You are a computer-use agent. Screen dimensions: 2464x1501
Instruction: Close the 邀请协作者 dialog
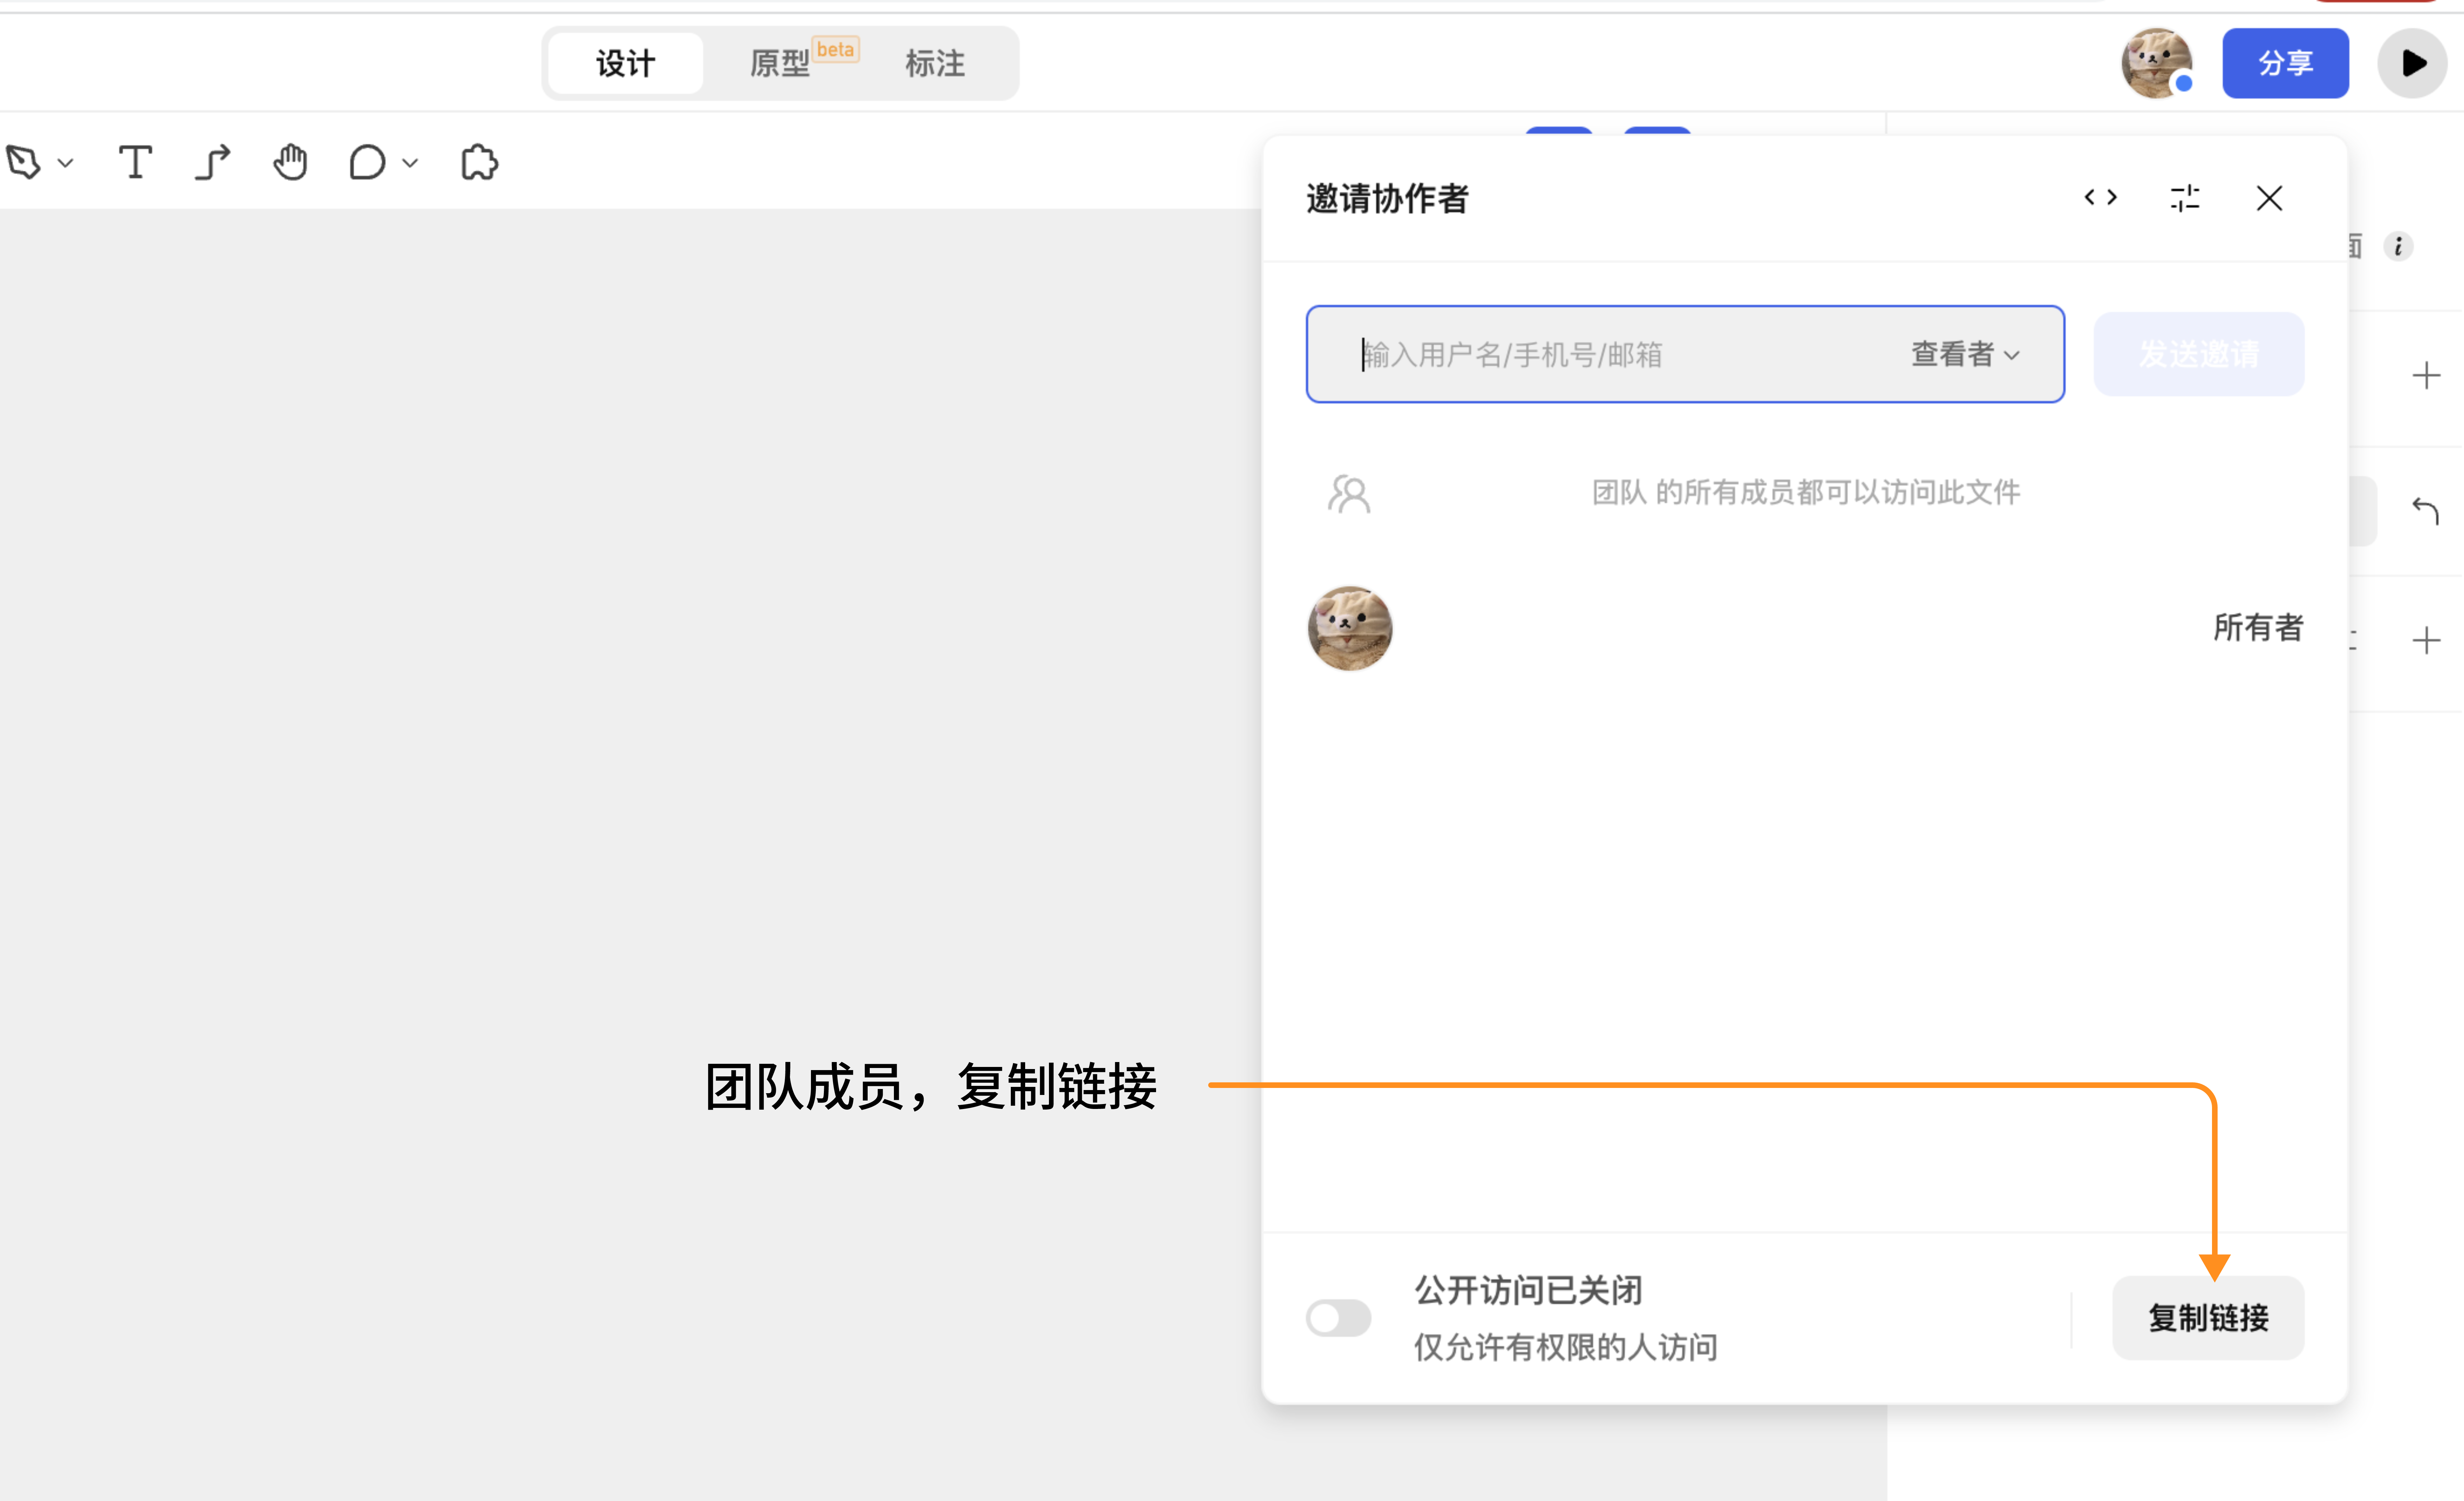(x=2269, y=198)
